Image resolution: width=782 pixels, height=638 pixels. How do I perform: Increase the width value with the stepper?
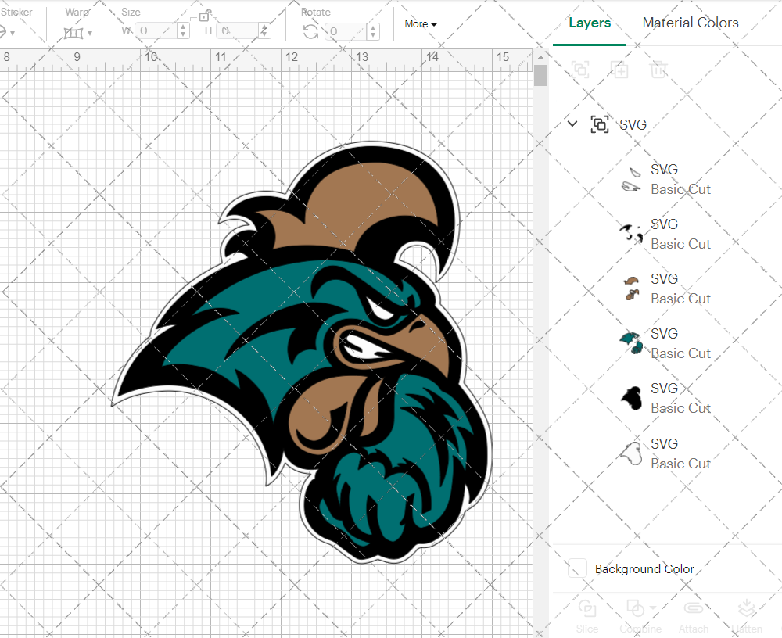182,27
